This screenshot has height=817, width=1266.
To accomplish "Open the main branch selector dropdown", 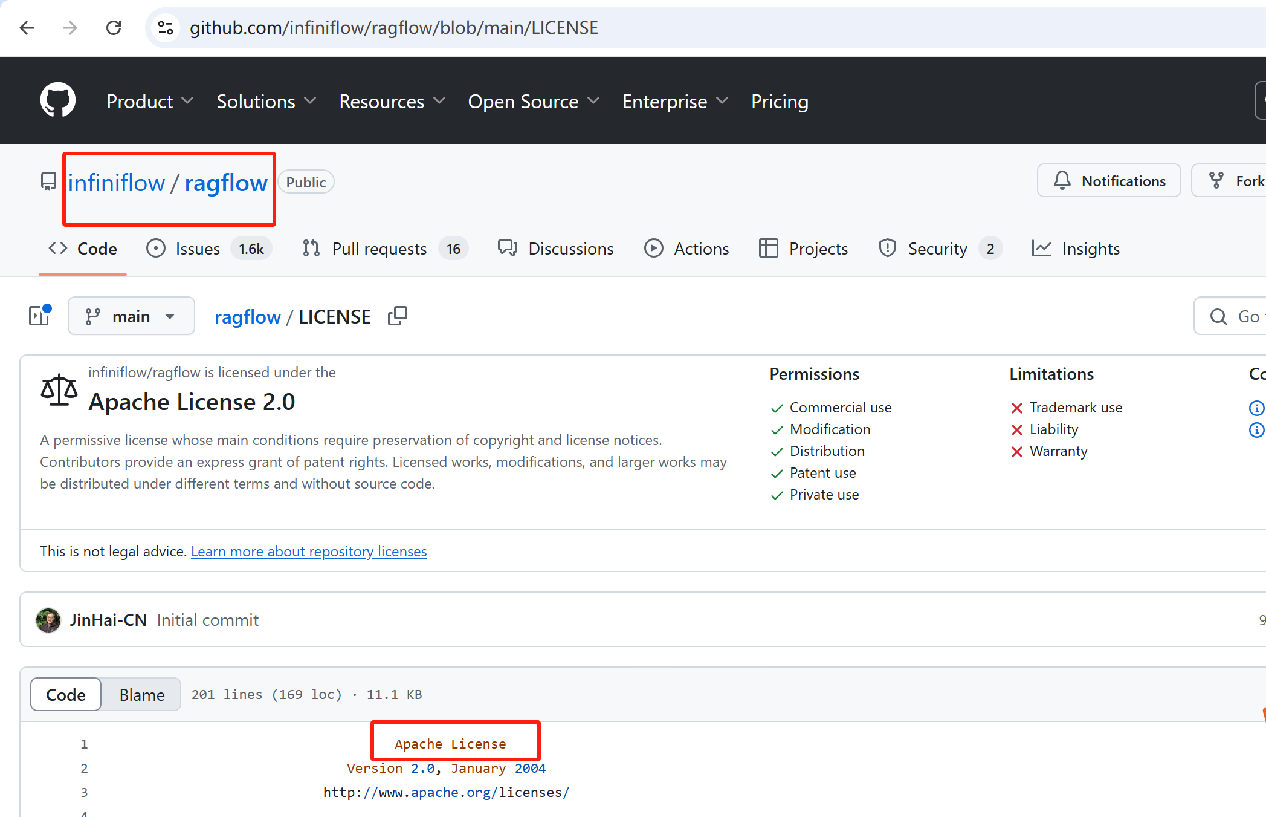I will click(x=131, y=316).
